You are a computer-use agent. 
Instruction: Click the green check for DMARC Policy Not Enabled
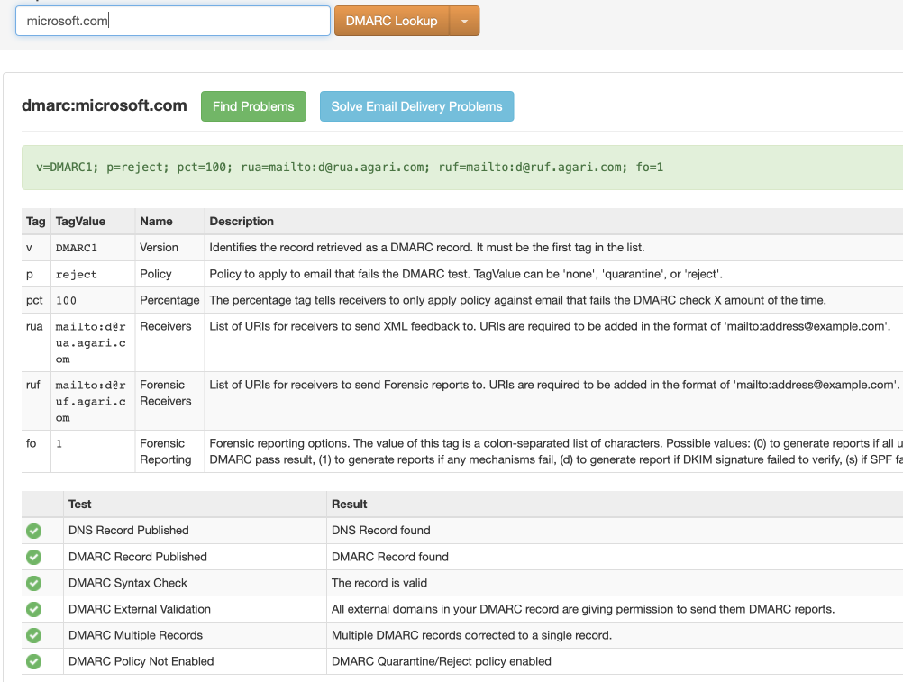coord(34,662)
